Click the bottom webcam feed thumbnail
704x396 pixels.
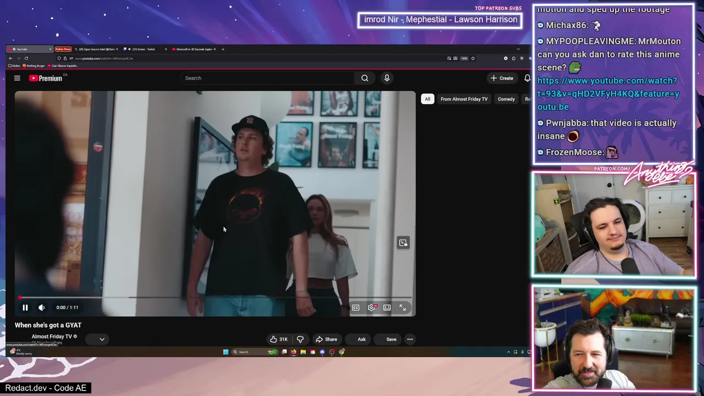(613, 338)
